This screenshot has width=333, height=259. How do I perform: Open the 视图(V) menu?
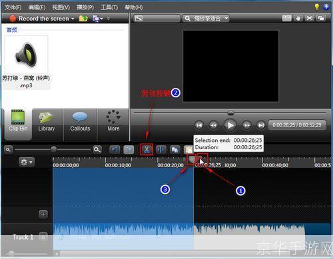61,7
